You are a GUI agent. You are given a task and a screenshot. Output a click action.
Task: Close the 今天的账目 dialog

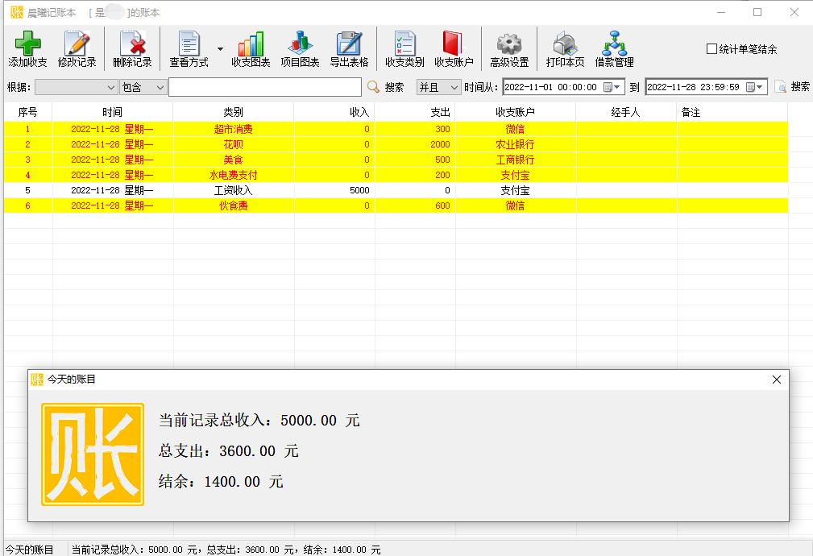(x=776, y=380)
